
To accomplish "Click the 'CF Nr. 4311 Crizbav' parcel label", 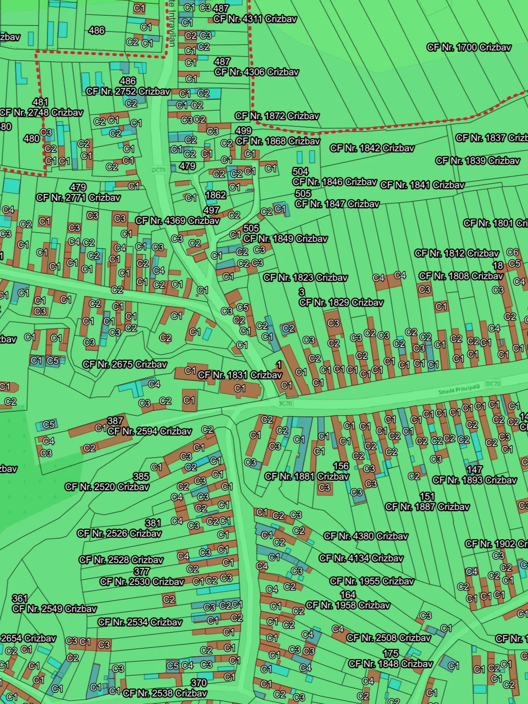I will 255,19.
